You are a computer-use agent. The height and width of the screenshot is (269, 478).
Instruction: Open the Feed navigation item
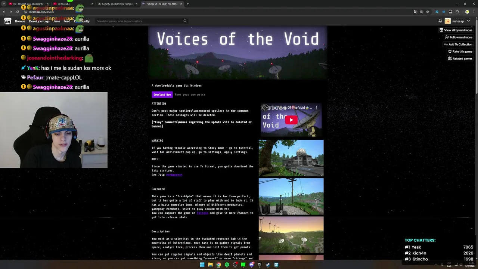tap(67, 21)
